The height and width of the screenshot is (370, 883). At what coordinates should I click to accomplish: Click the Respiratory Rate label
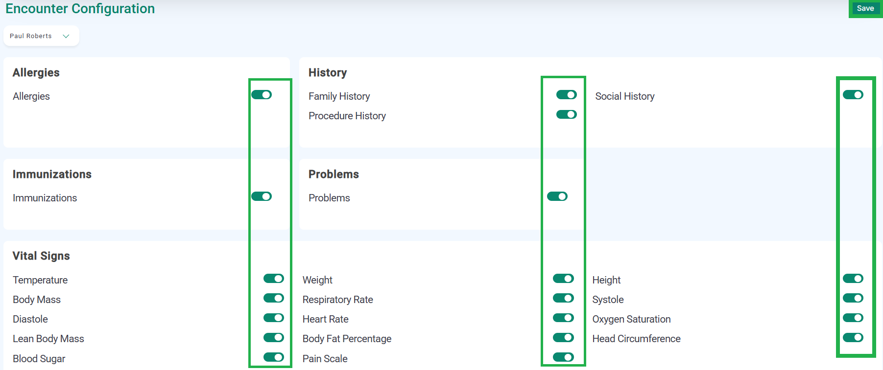coord(338,300)
